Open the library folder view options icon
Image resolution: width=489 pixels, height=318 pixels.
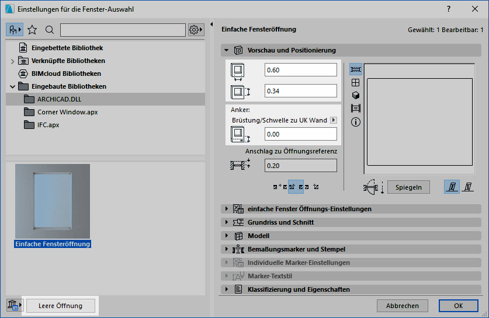pos(15,30)
